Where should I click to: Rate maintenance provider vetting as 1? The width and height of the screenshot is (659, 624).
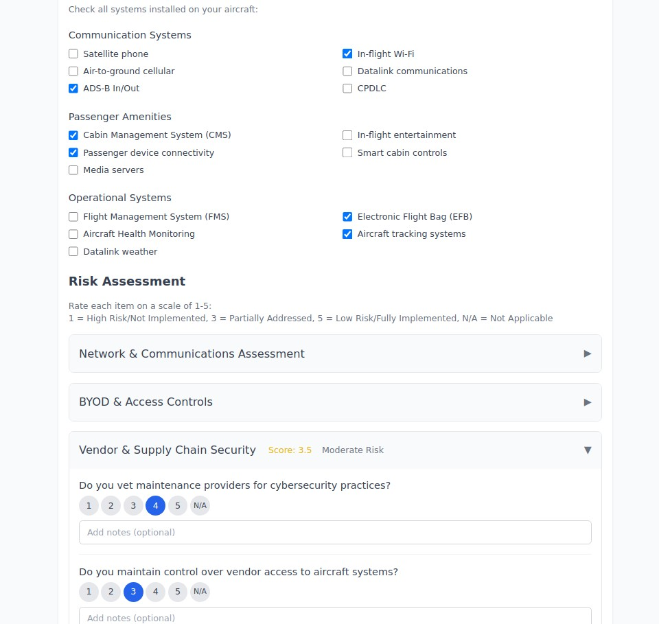(x=89, y=506)
